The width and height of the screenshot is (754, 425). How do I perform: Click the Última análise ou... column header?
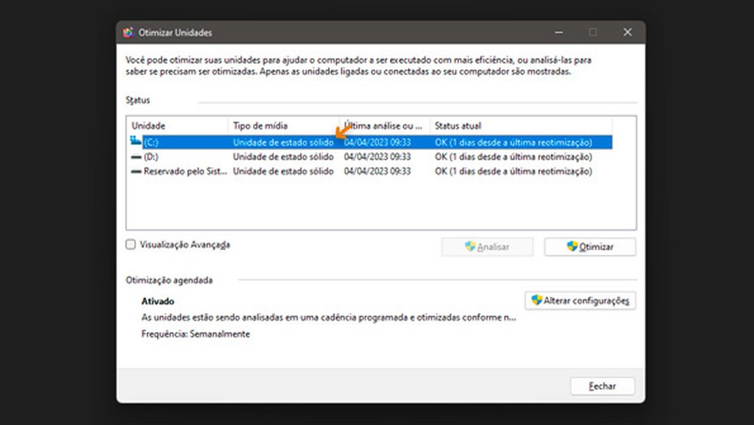[x=385, y=126]
